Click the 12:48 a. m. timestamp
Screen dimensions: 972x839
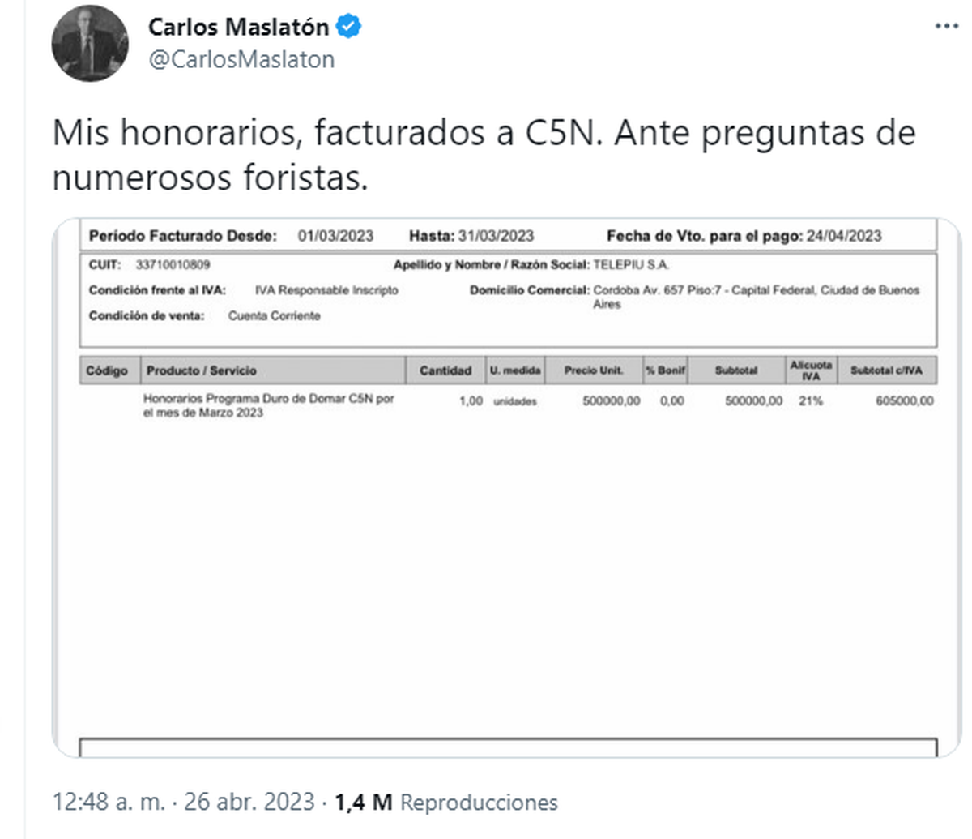(109, 803)
